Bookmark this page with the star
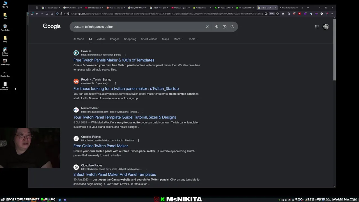 277,13
